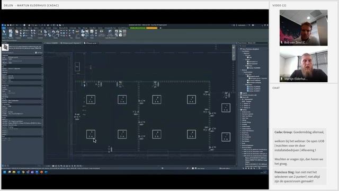The width and height of the screenshot is (339, 191).
Task: Click the Cadac Group welcome chat message
Action: [299, 147]
